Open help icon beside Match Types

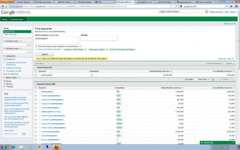coord(19,78)
